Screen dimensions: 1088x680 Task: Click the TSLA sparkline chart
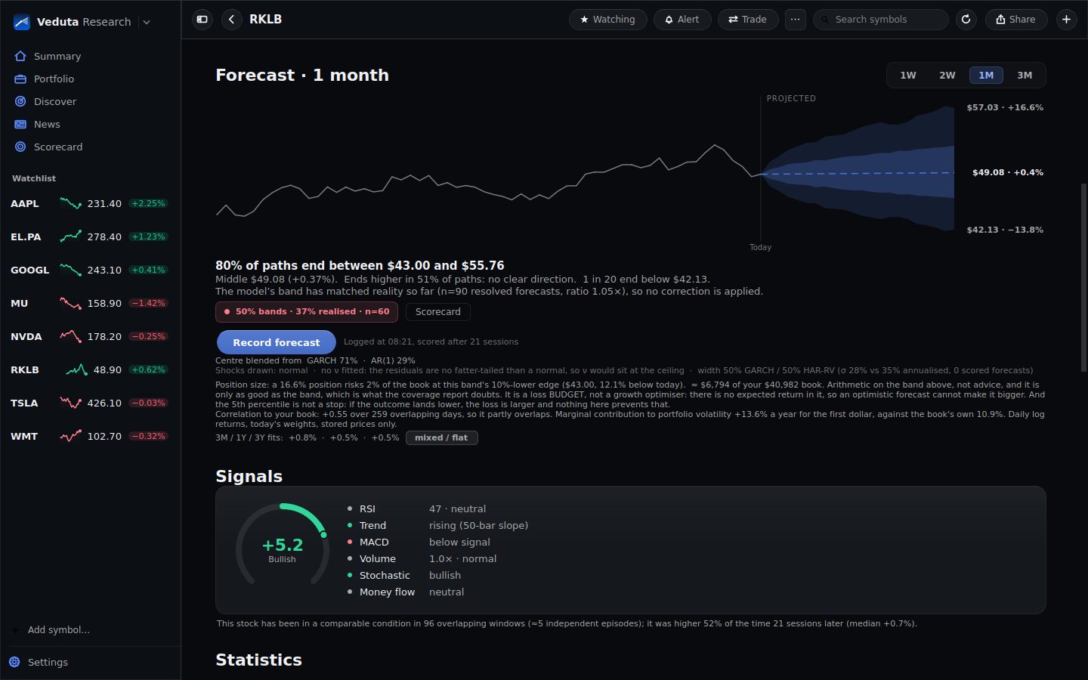click(x=70, y=403)
